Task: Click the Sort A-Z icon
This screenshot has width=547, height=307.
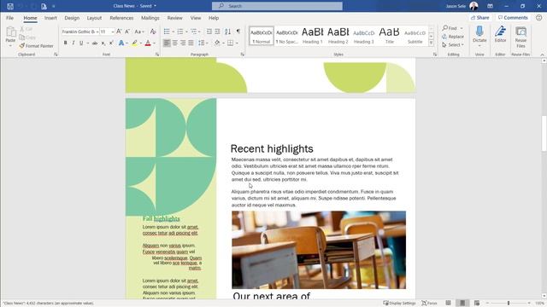Action: pyautogui.click(x=228, y=32)
